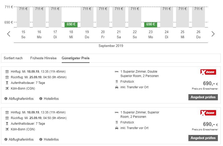223x146 pixels.
Task: Click info icon beside first Hotelinfos
Action: pos(41,99)
